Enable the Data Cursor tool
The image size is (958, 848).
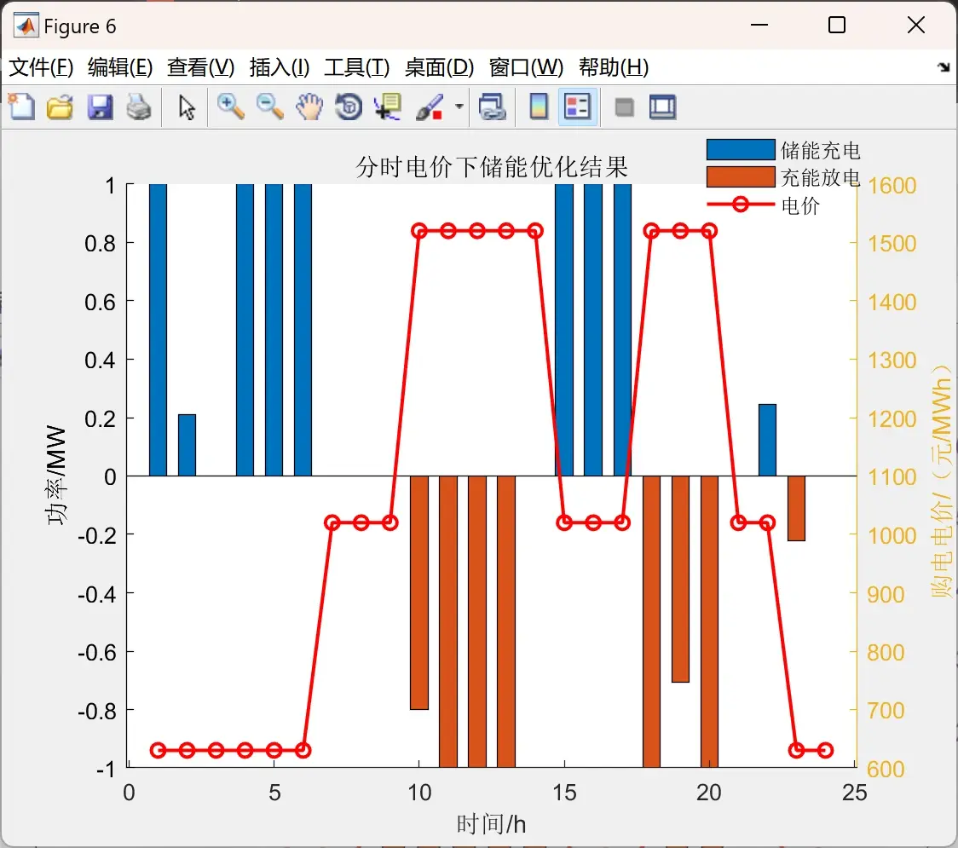pyautogui.click(x=388, y=107)
